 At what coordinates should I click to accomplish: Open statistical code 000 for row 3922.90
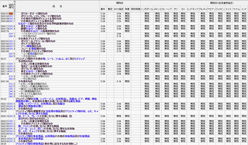click(11, 109)
